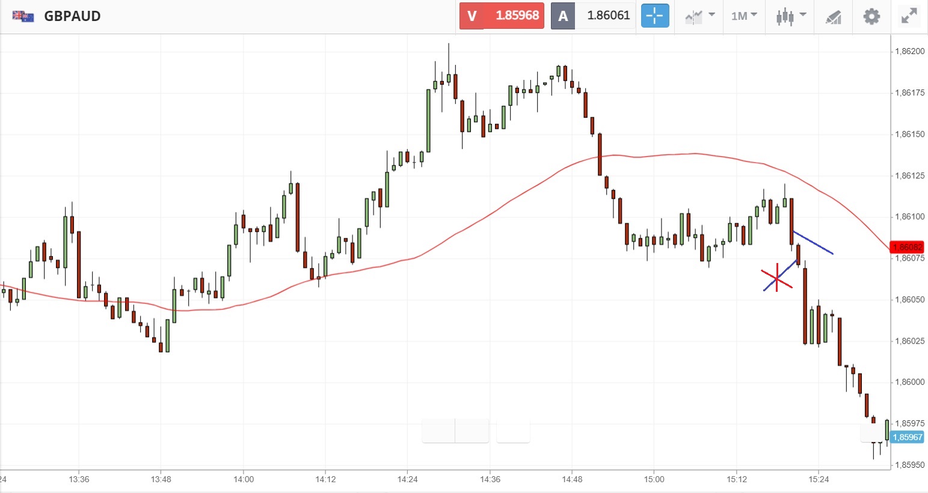Click the 13:48 time axis label
The image size is (928, 493).
click(161, 479)
